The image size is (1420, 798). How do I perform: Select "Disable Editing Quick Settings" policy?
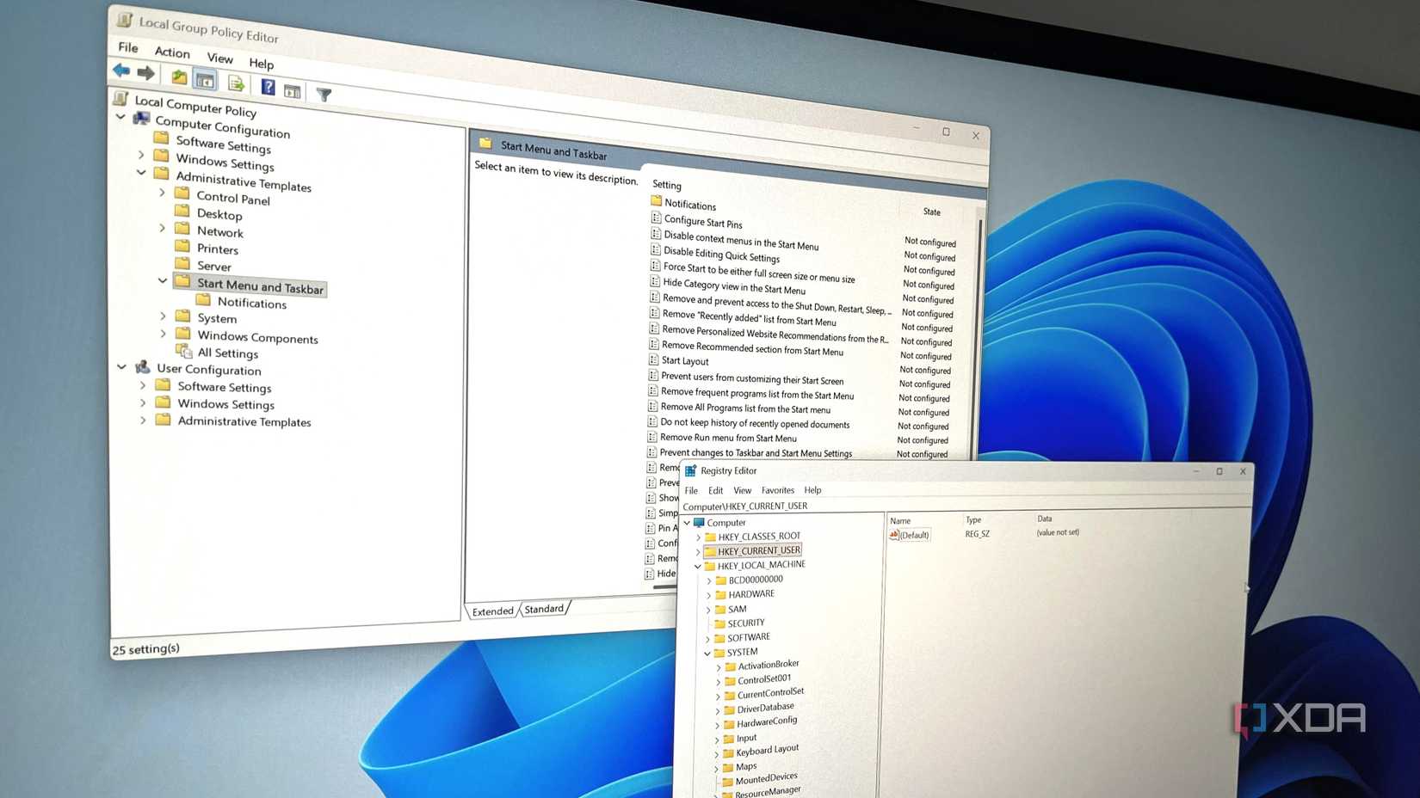721,255
